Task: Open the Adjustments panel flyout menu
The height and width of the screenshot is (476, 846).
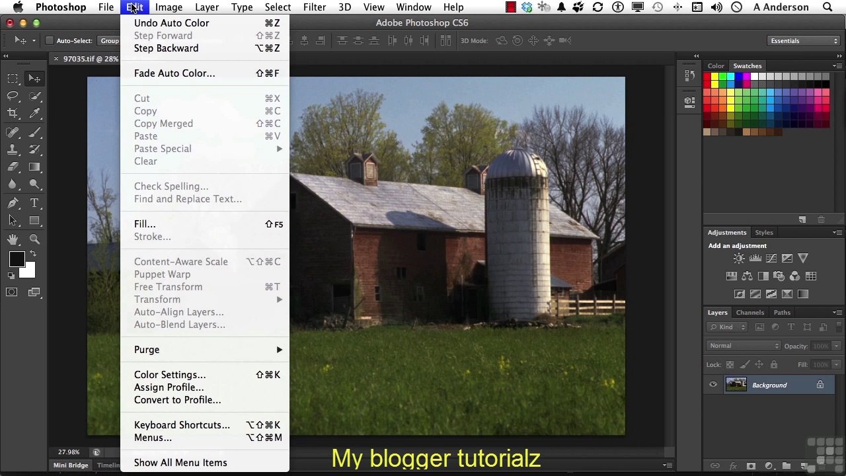Action: click(x=837, y=233)
